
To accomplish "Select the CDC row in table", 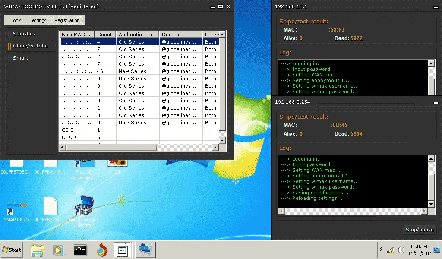I will point(139,130).
